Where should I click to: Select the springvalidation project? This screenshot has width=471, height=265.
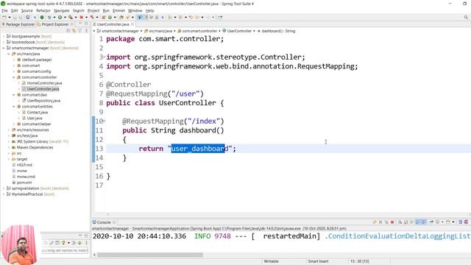(x=26, y=188)
